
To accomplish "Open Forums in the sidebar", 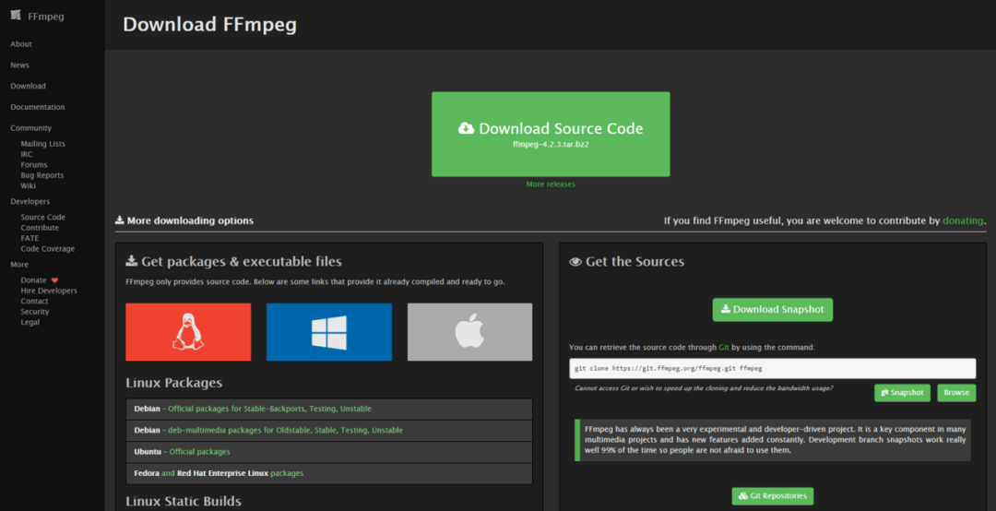I will point(34,164).
